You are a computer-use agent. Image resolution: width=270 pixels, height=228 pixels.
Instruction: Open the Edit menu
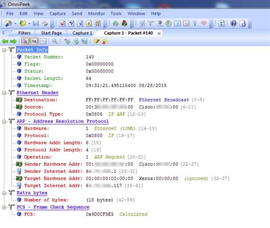(23, 14)
